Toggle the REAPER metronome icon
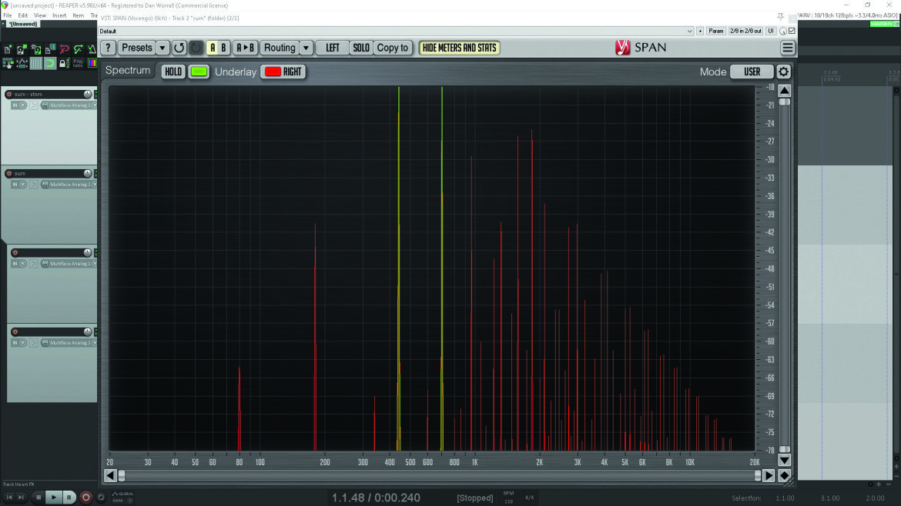Viewport: 901px width, 506px height. point(92,50)
